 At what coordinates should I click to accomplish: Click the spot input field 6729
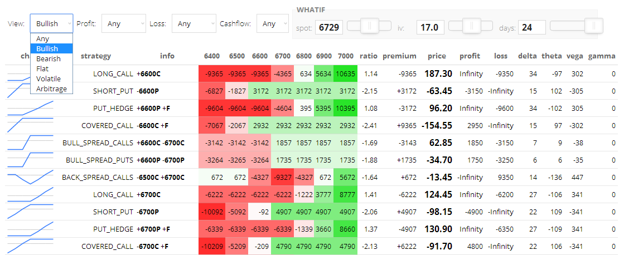click(x=329, y=28)
